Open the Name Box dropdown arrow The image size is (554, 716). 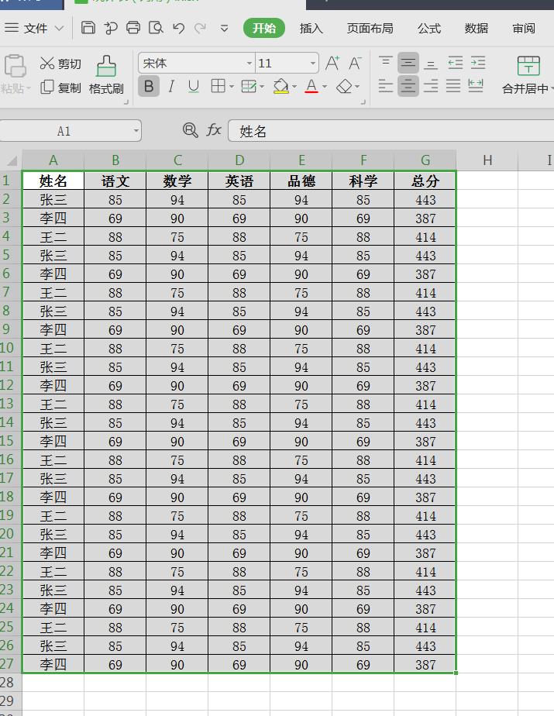(x=136, y=131)
